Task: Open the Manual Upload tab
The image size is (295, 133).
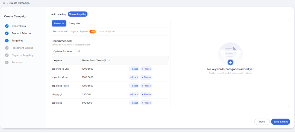Action: coord(107,32)
